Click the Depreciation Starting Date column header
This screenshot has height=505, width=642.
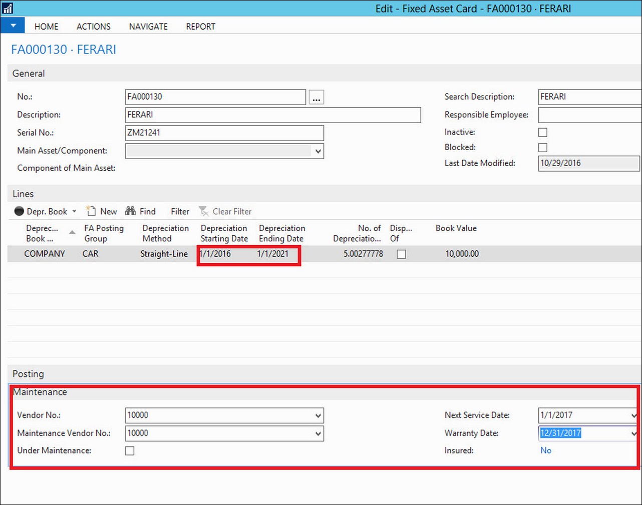(224, 233)
